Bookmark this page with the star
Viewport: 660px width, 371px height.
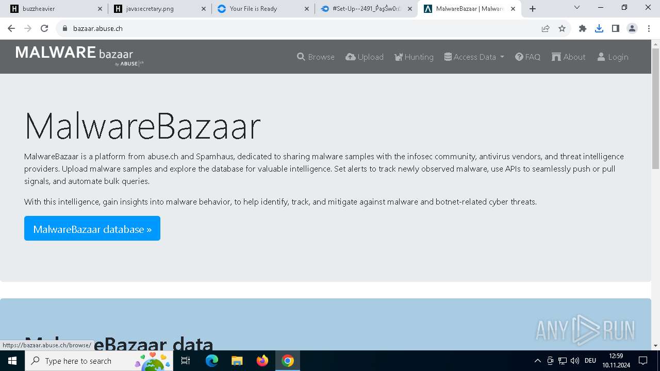(x=562, y=28)
